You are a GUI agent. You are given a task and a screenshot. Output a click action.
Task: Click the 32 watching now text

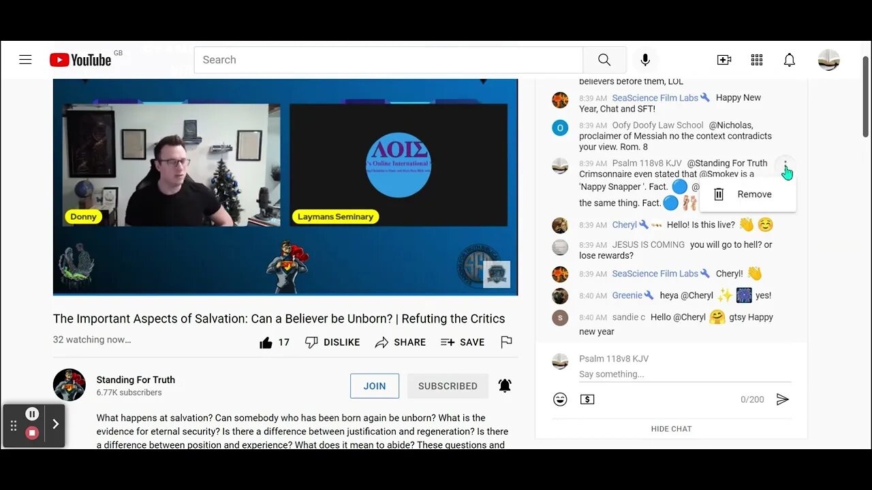(92, 340)
